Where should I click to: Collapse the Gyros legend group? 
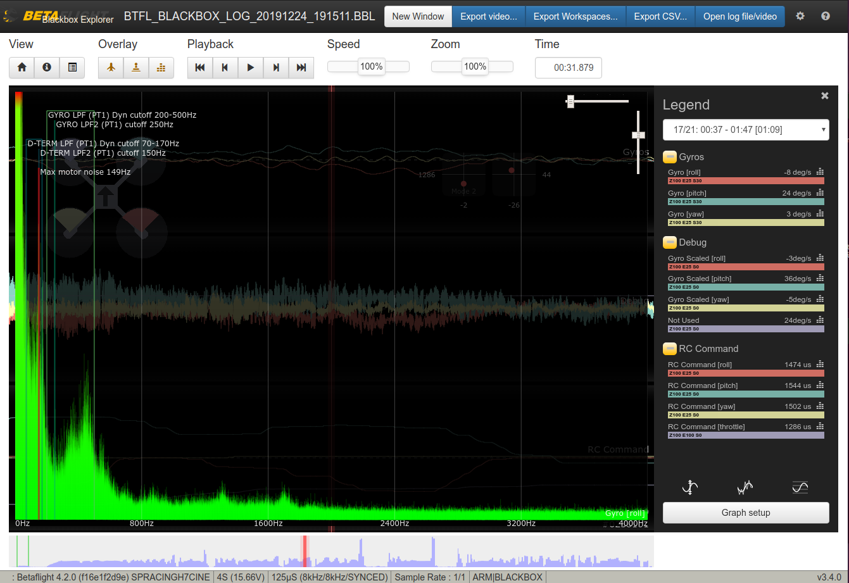[x=670, y=157]
